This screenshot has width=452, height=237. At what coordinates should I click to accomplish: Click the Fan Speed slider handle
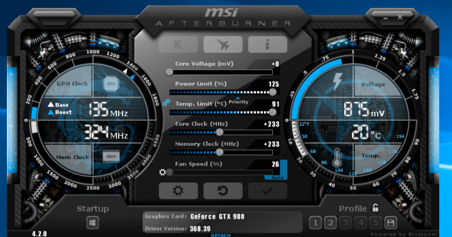pyautogui.click(x=170, y=172)
